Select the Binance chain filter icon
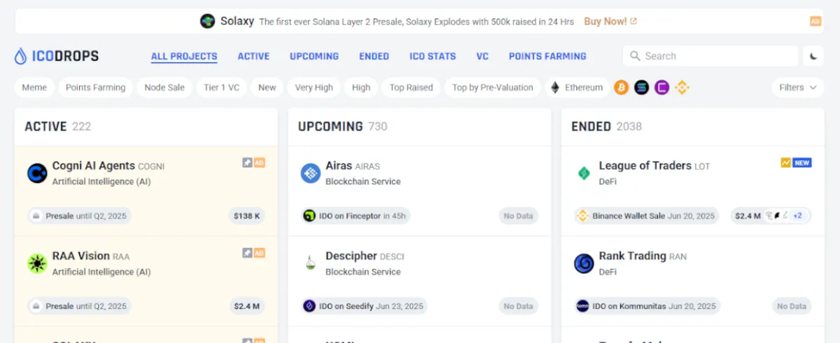840x343 pixels. (x=682, y=87)
